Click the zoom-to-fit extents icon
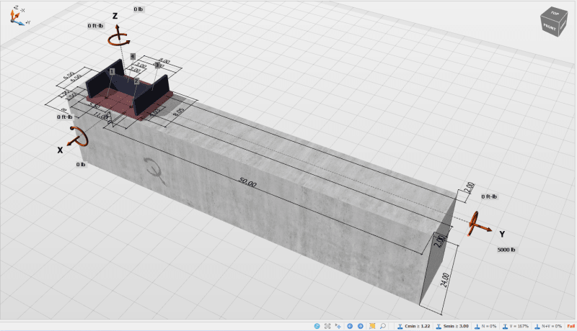 click(x=327, y=326)
